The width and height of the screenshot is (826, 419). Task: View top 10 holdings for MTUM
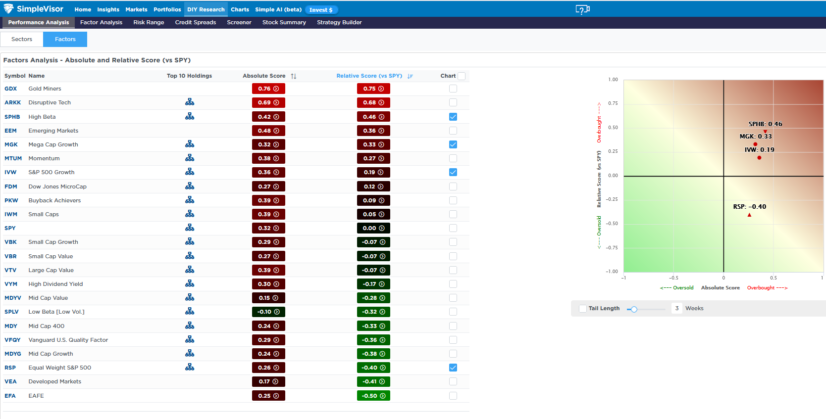click(190, 158)
